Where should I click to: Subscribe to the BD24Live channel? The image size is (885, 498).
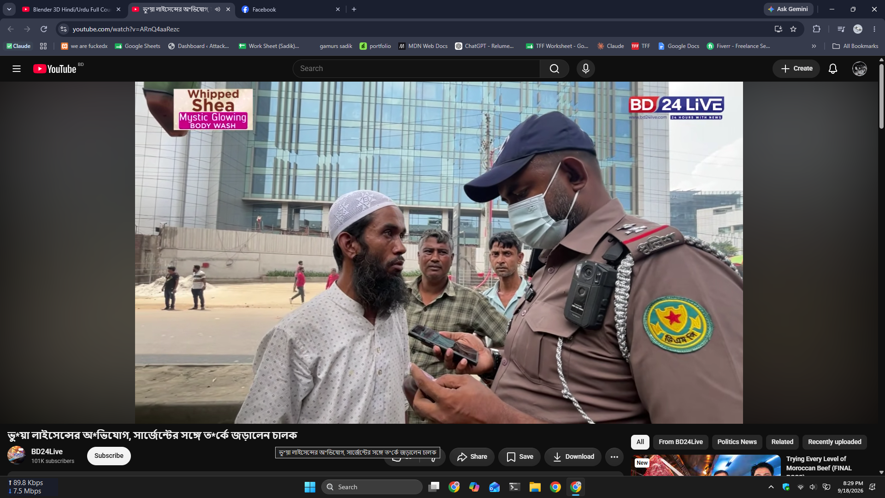pyautogui.click(x=109, y=456)
